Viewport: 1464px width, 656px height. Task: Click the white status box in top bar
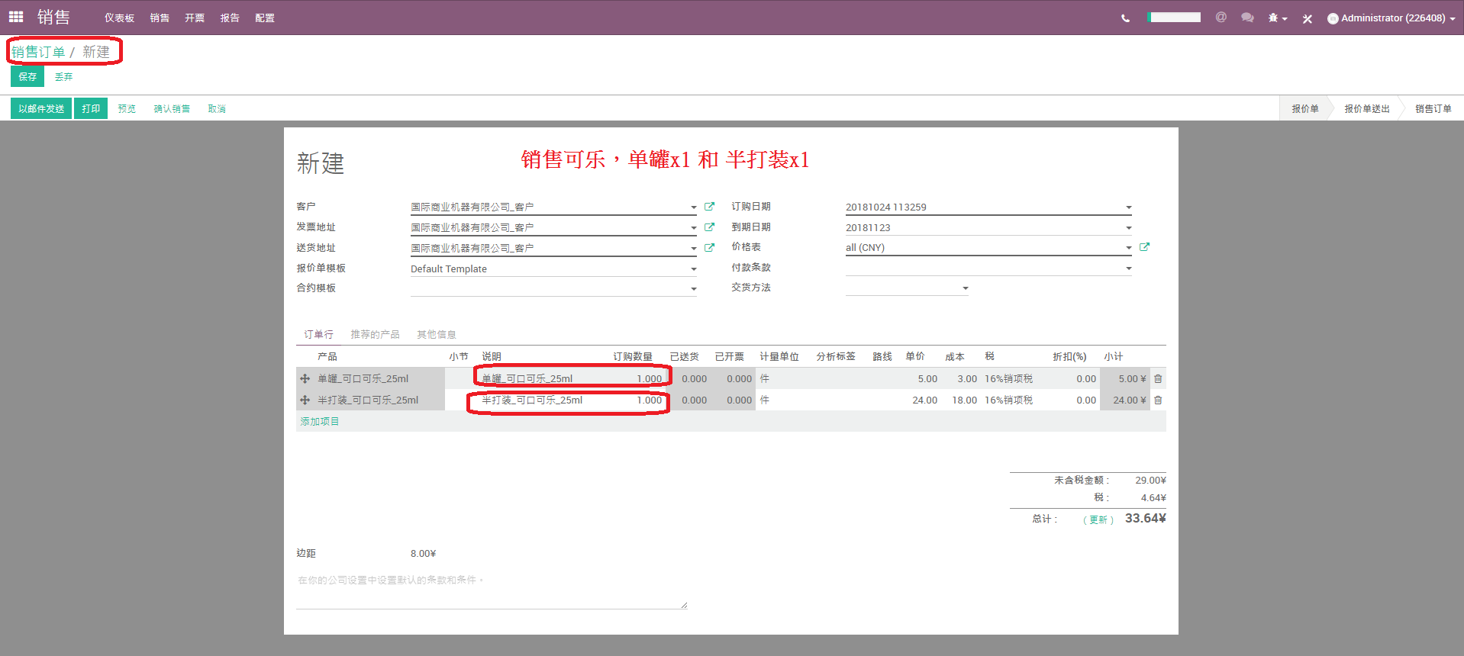[x=1174, y=17]
